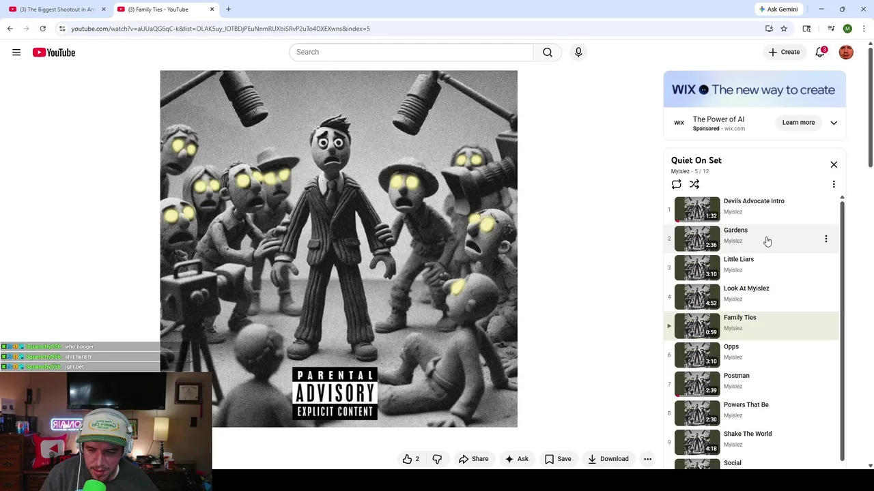Click the Create button
Image resolution: width=874 pixels, height=491 pixels.
coord(784,52)
